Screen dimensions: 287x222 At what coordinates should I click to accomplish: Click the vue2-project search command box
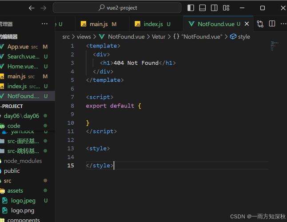[x=117, y=8]
